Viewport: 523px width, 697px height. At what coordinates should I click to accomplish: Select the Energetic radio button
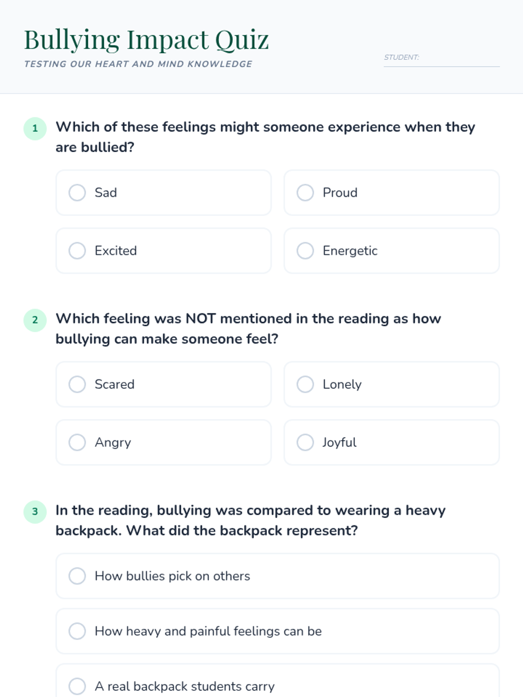coord(305,250)
